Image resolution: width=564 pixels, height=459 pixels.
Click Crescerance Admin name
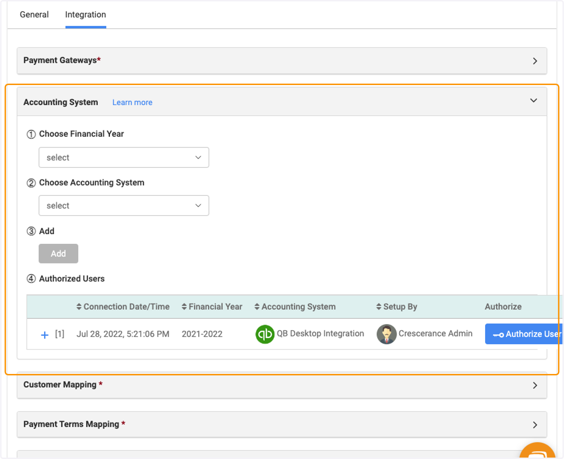[x=436, y=334]
